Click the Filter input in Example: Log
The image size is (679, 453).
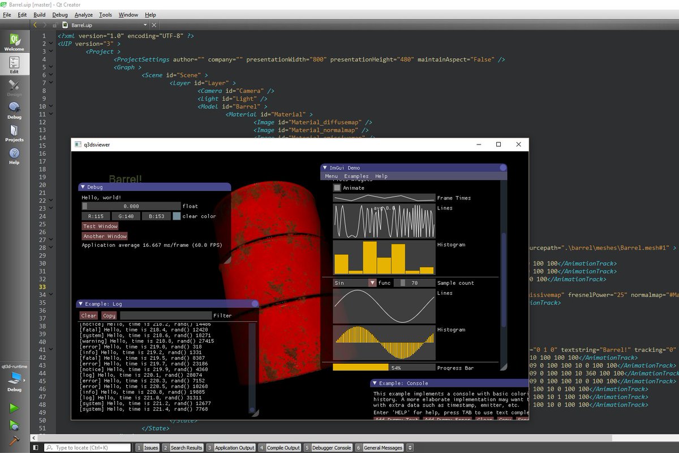tap(165, 315)
